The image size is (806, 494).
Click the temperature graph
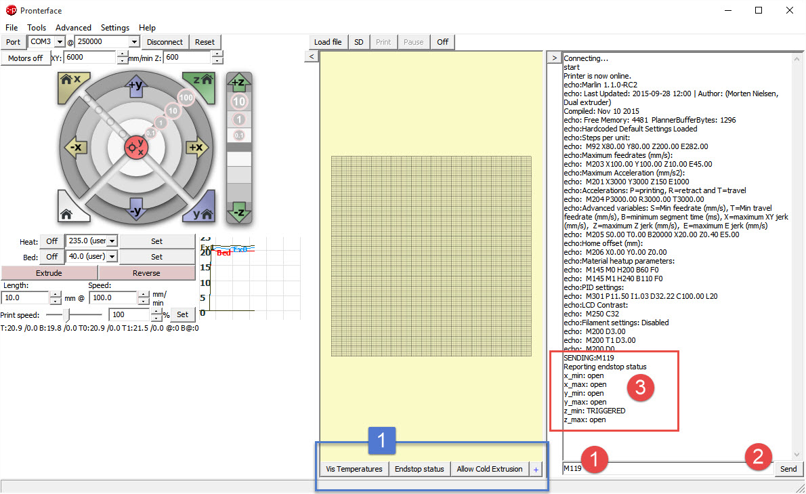250,278
